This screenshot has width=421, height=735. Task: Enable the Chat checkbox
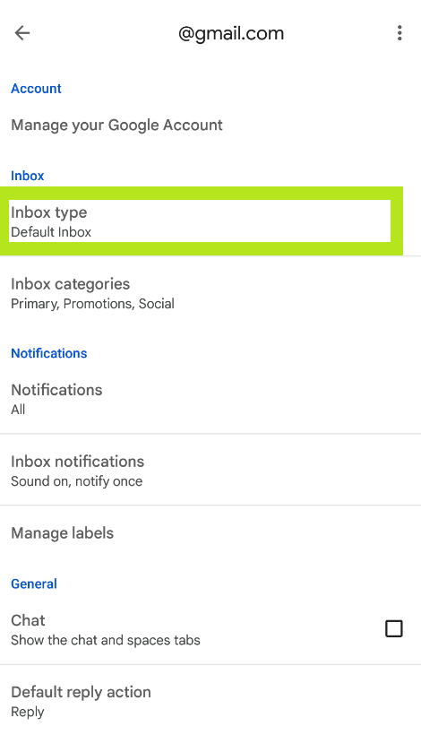pos(394,628)
